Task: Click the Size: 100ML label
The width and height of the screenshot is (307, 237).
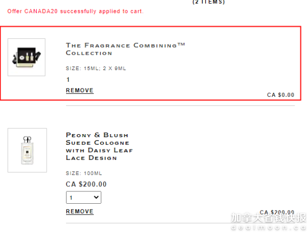Action: point(84,174)
